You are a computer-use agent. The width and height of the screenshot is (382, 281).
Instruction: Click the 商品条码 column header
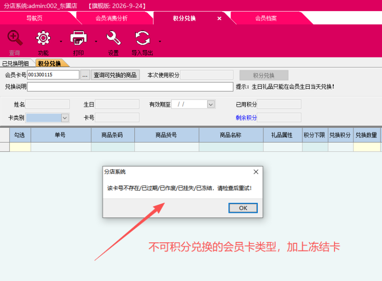(x=113, y=135)
